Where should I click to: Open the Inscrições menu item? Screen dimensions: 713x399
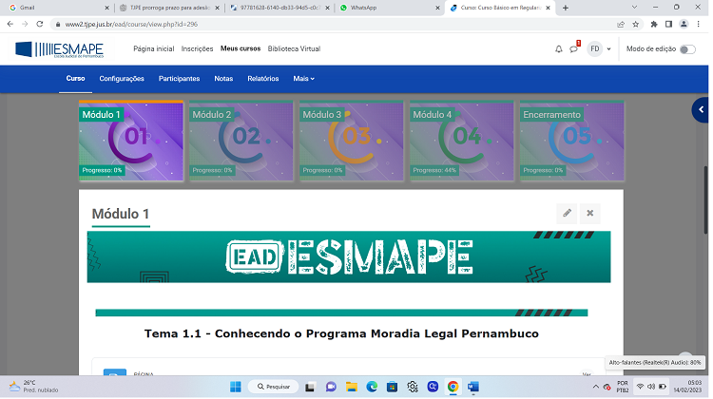coord(199,49)
